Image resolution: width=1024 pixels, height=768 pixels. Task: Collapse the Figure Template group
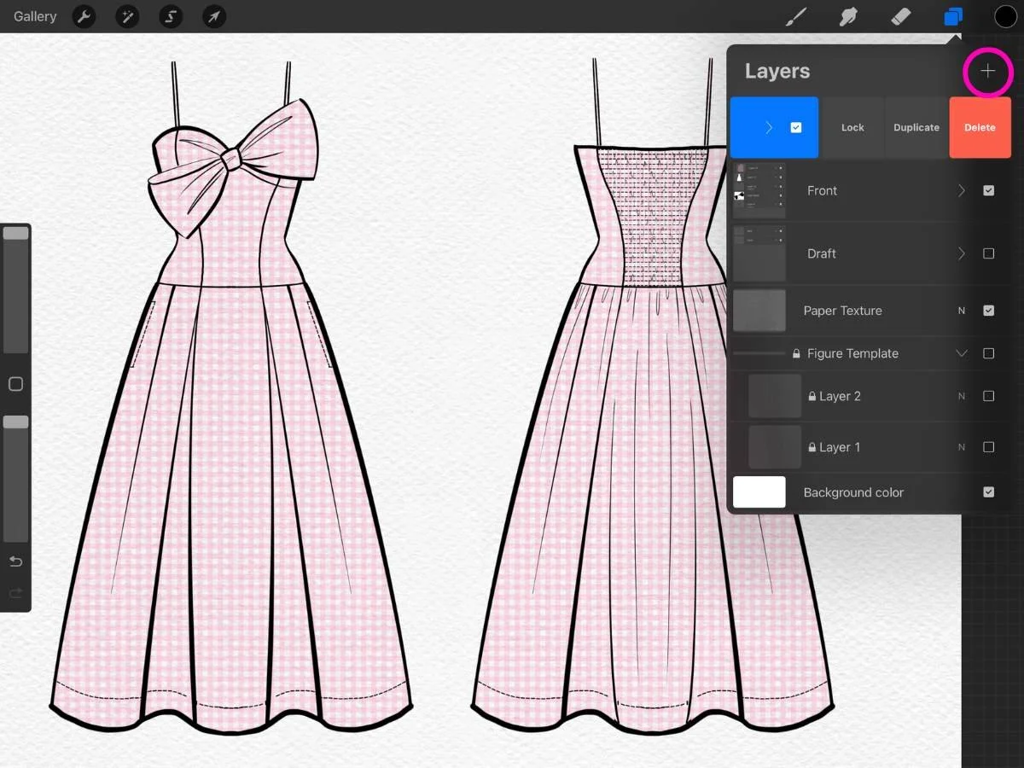point(961,353)
